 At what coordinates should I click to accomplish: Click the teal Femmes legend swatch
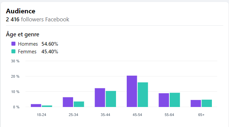13,51
